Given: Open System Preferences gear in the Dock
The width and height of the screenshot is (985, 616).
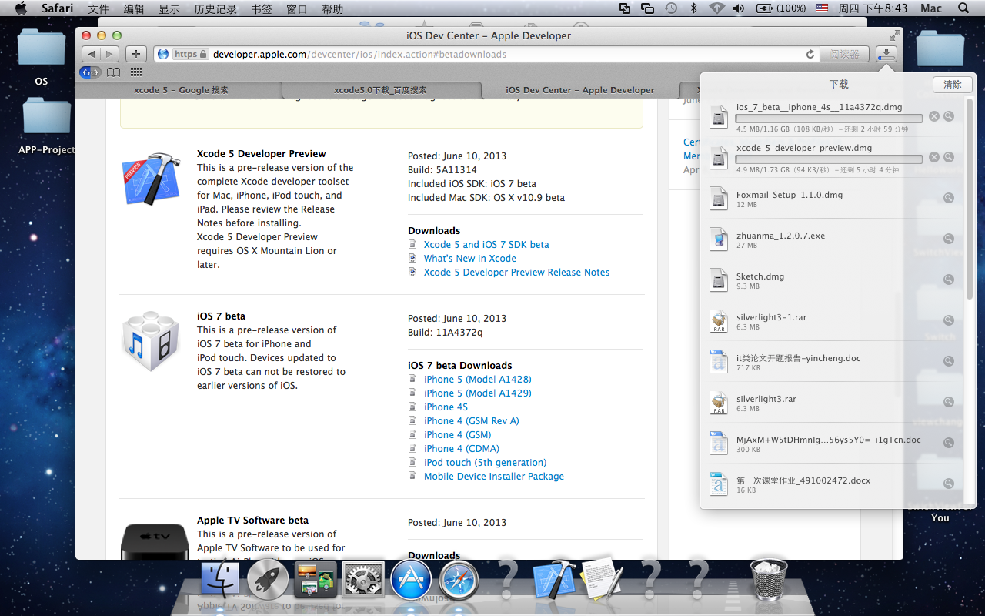Looking at the screenshot, I should click(x=363, y=579).
